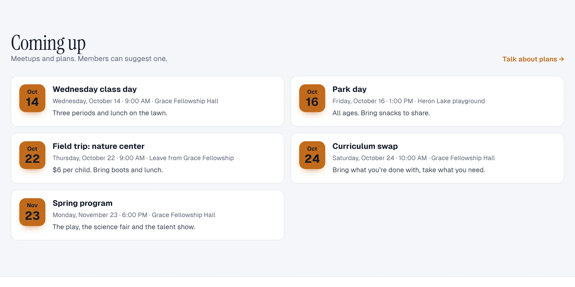Viewport: 575px width, 287px height.
Task: Open the Park day event title
Action: (x=349, y=89)
